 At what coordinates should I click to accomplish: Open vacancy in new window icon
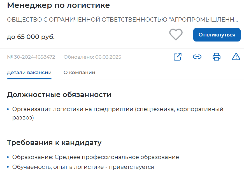coord(178,57)
